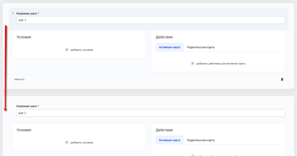Click the 'Условия' heading in Шаг 2
The height and width of the screenshot is (156, 297).
(24, 130)
